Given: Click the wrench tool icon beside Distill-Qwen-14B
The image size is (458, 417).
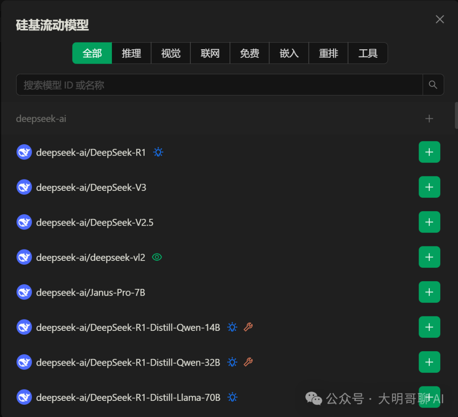Looking at the screenshot, I should tap(248, 327).
